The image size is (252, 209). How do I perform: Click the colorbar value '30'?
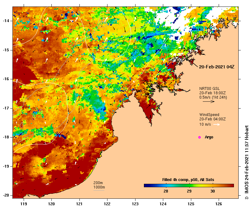(x=212, y=191)
